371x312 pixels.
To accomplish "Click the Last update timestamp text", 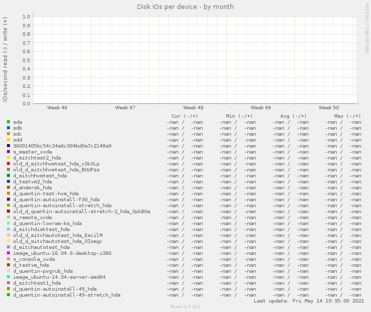I will tap(308, 301).
